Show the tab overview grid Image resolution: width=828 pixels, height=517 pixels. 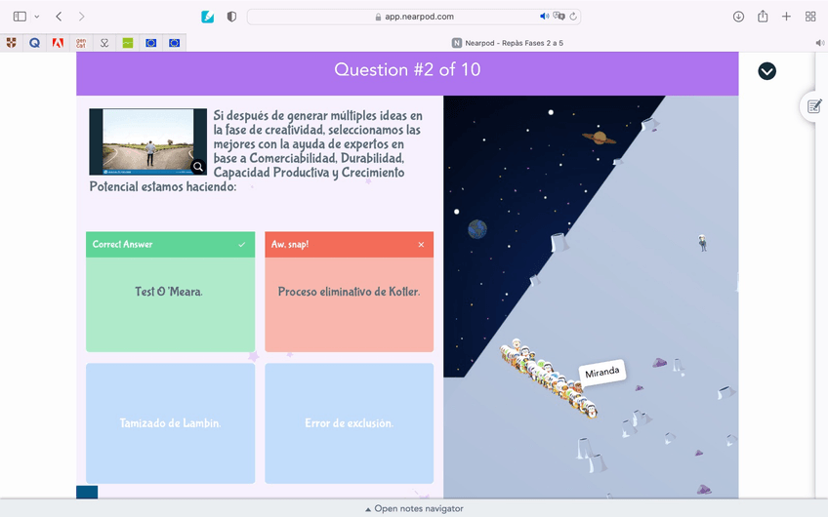point(810,17)
